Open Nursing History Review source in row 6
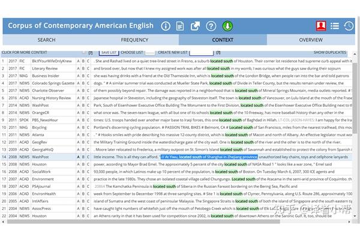Screen dimensions: 360x240 coord(52,98)
